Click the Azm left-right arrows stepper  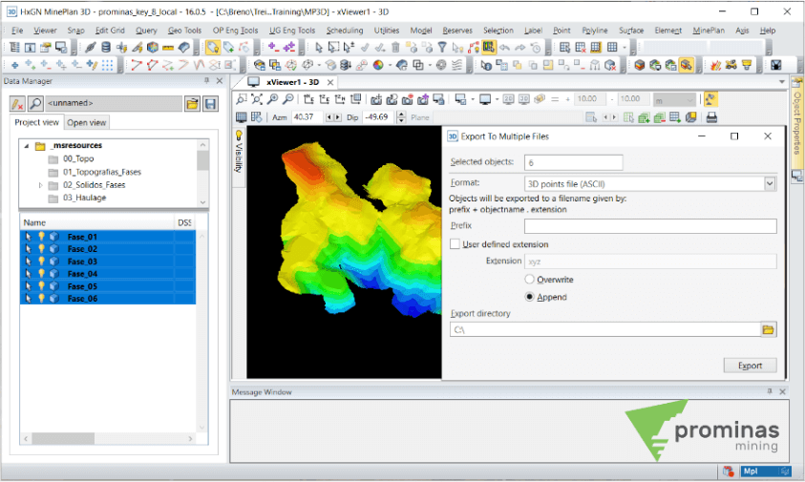[333, 117]
